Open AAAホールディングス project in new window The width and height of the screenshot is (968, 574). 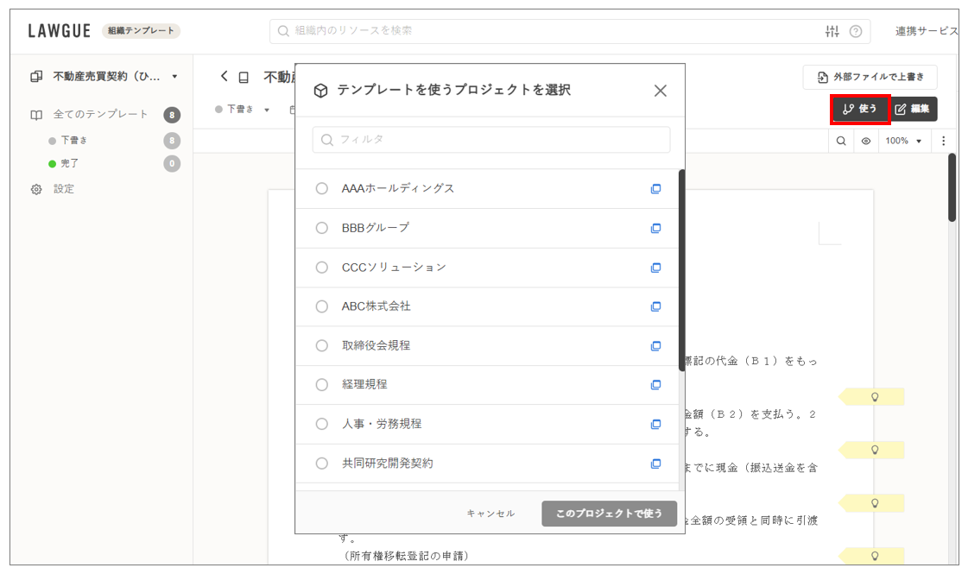coord(655,189)
